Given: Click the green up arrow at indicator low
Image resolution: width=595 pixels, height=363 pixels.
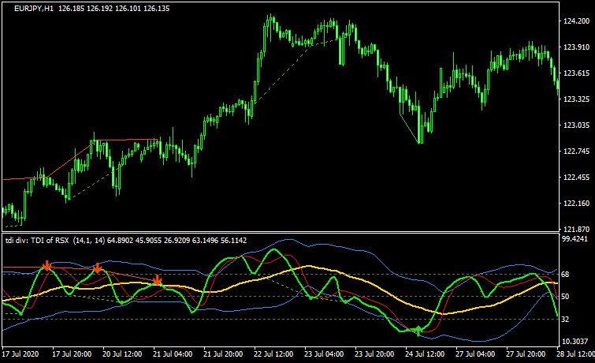Looking at the screenshot, I should point(418,331).
